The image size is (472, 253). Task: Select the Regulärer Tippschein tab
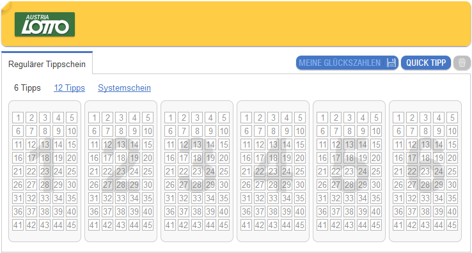(x=47, y=64)
